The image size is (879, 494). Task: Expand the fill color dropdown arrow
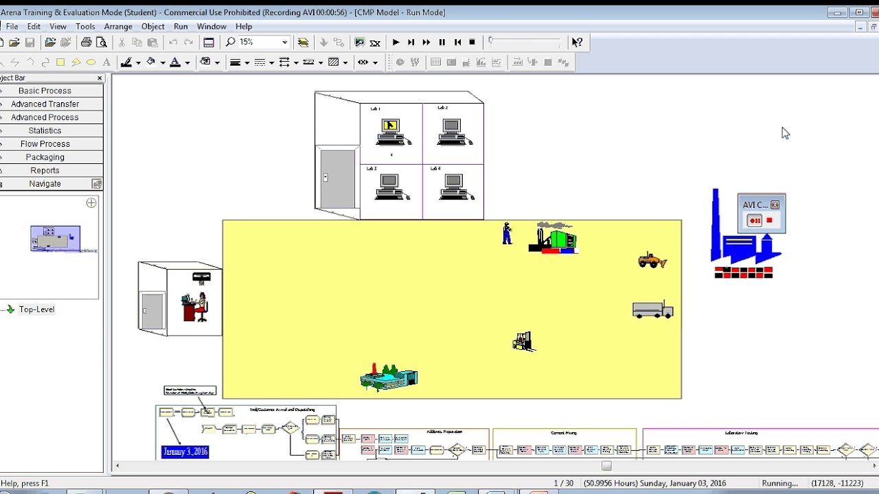click(x=163, y=62)
